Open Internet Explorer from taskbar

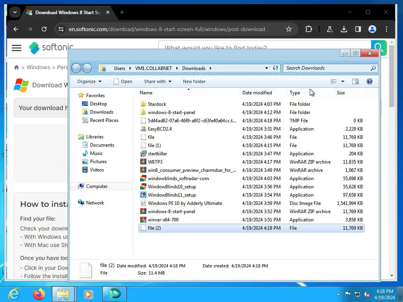pyautogui.click(x=14, y=294)
